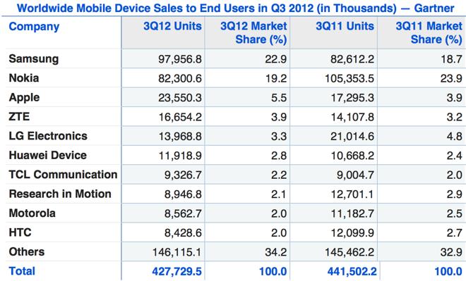Click the Huawei Device cell

click(47, 155)
